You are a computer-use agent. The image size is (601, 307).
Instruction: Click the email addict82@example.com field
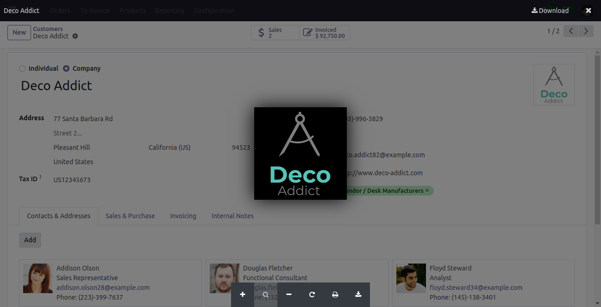pyautogui.click(x=386, y=155)
